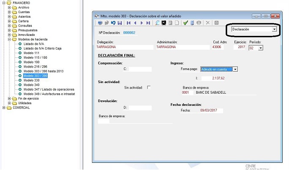289x170 pixels.
Task: Expand the Archivo folder
Action: [9, 7]
